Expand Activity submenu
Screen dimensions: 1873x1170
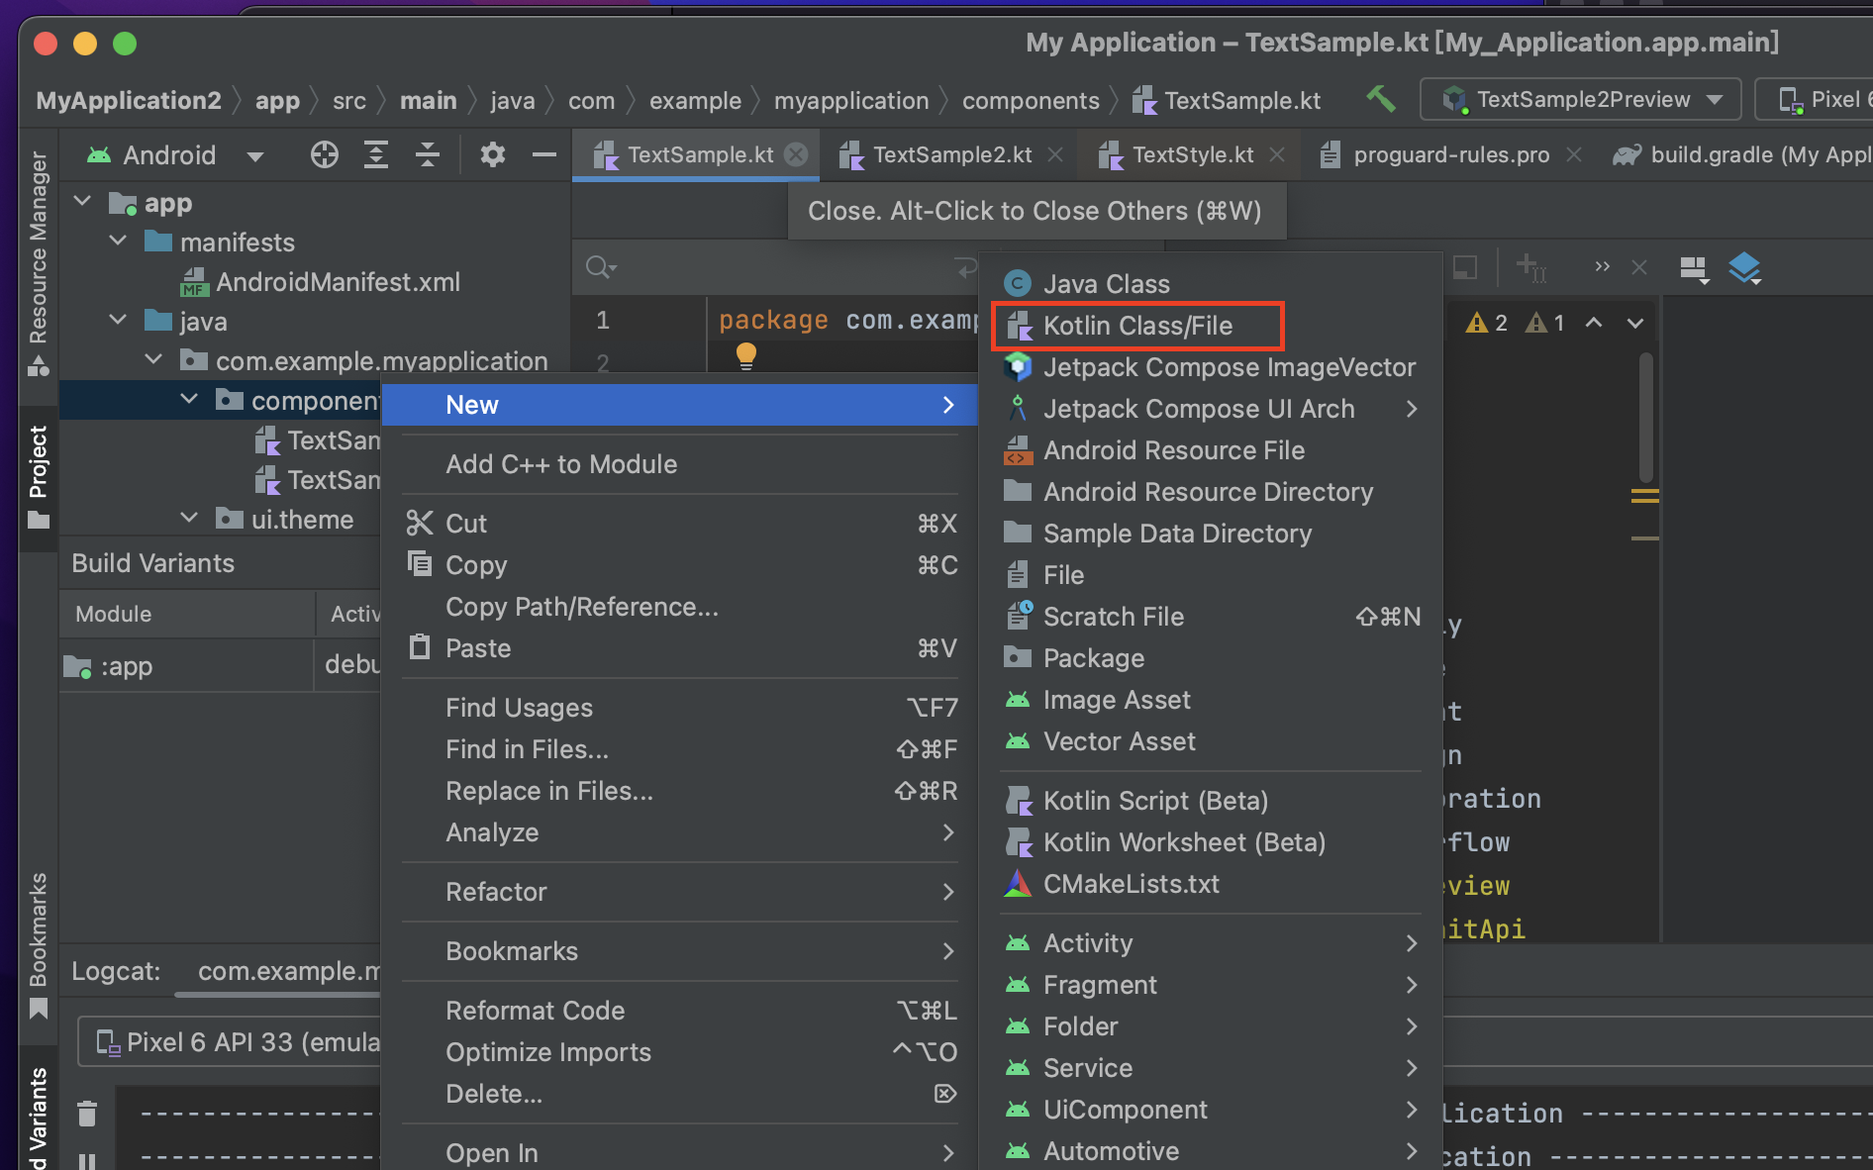[1210, 943]
